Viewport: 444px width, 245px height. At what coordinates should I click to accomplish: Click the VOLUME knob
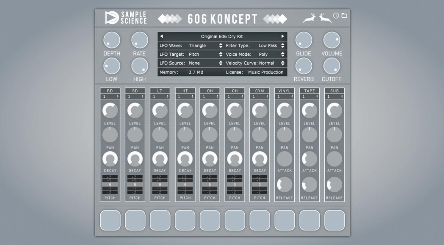332,40
